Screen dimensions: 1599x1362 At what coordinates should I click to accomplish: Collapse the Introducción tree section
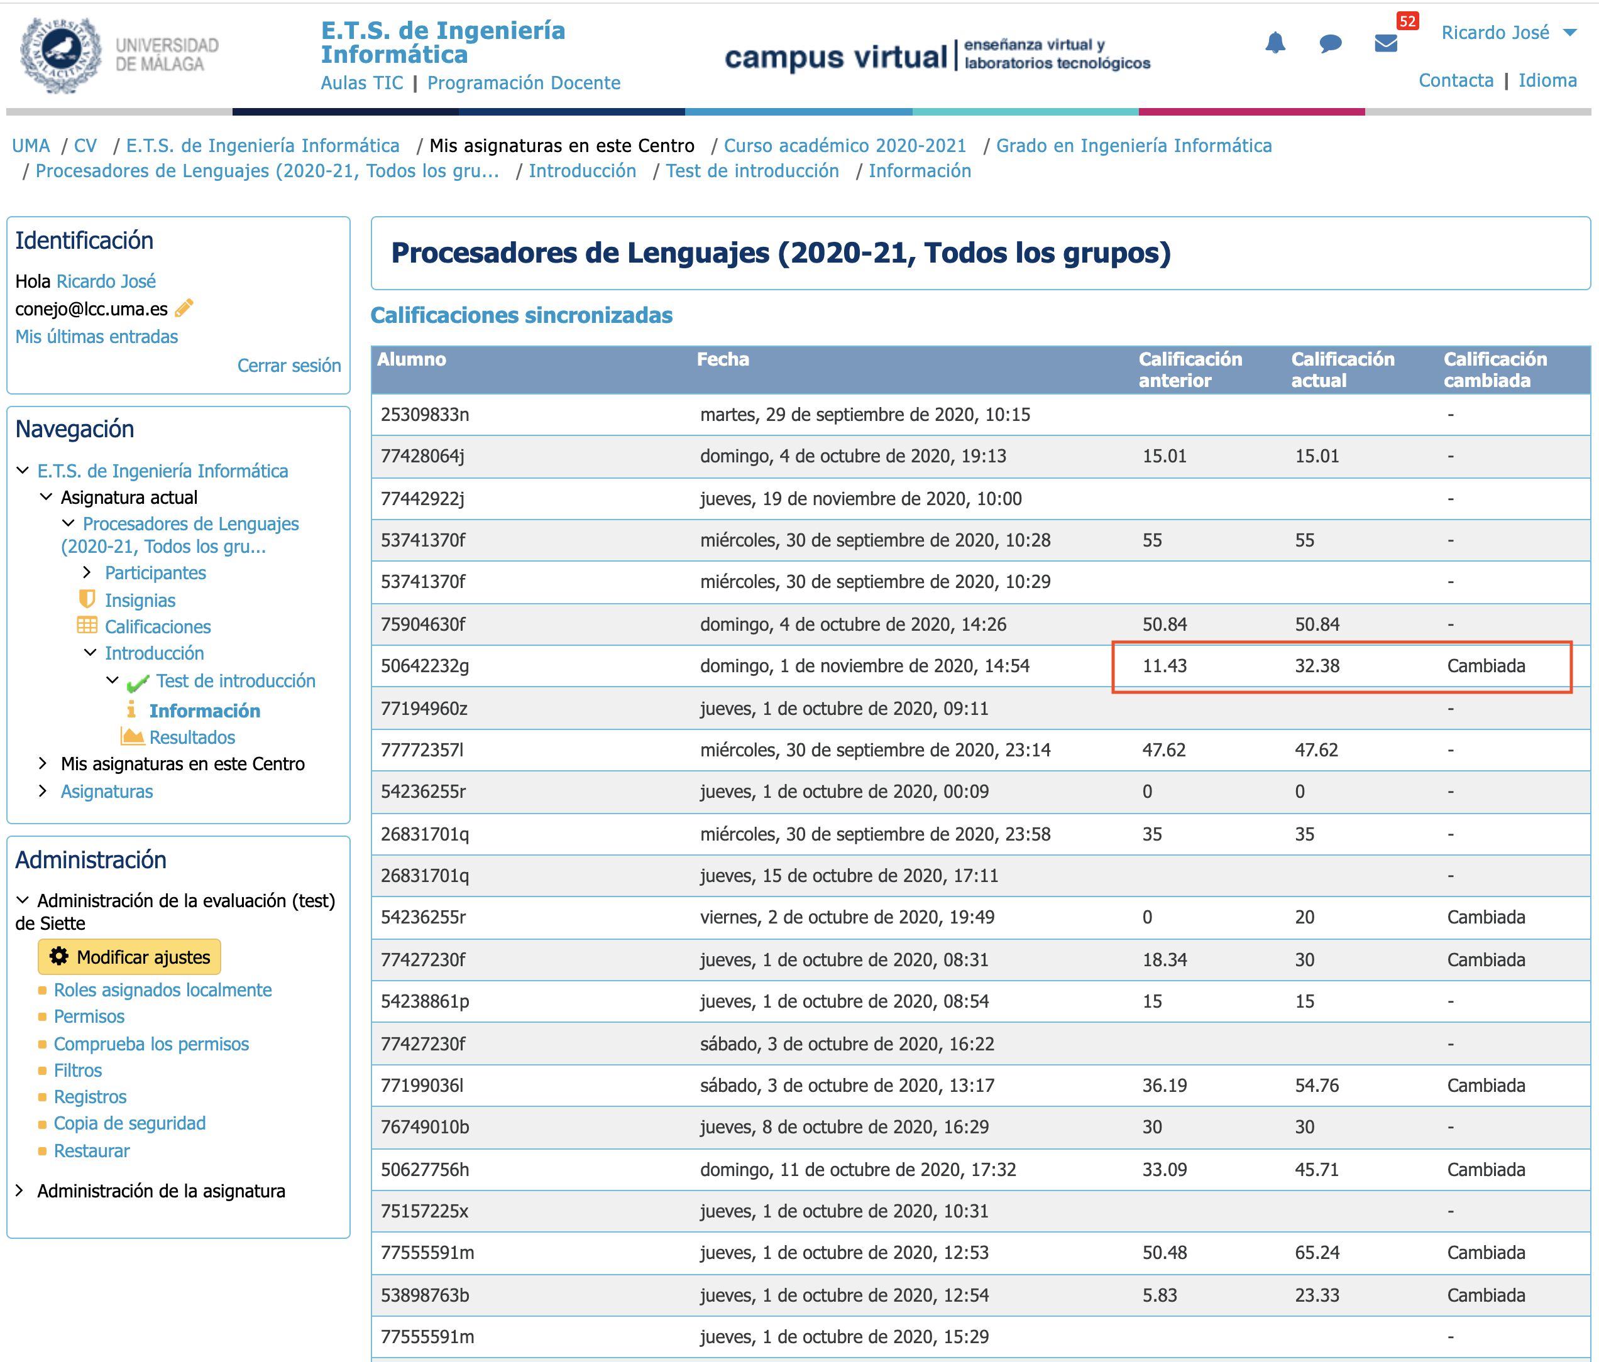91,653
